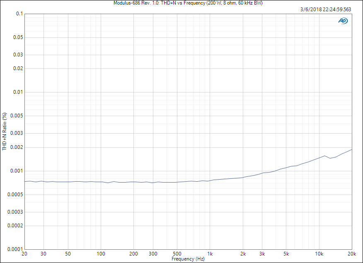363x263 pixels.
Task: Click the 200 tick label on the frequency axis
Action: pos(133,254)
